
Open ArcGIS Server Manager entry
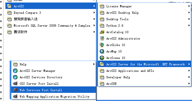coord(54,71)
